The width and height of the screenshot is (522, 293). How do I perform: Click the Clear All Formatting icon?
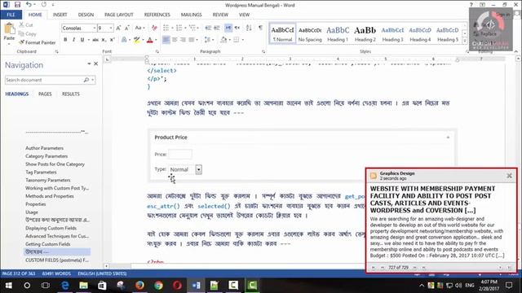pyautogui.click(x=154, y=28)
